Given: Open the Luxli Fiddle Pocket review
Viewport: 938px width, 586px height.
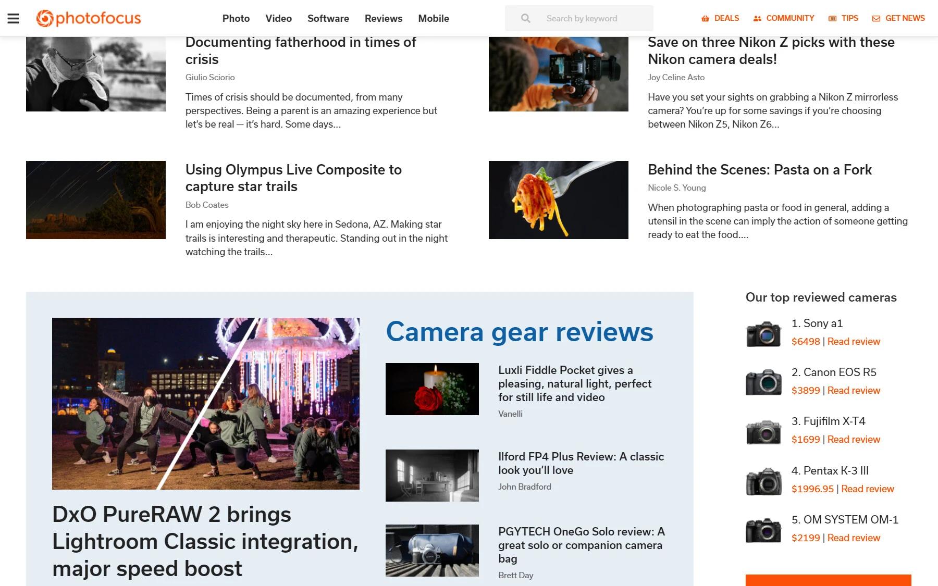Looking at the screenshot, I should [x=575, y=383].
